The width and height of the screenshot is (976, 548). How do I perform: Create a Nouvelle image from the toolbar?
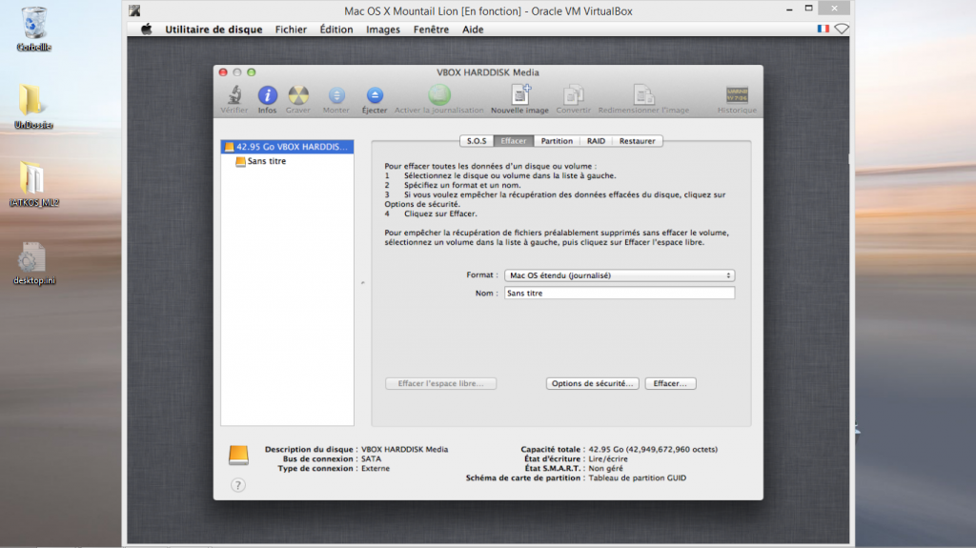(x=520, y=95)
